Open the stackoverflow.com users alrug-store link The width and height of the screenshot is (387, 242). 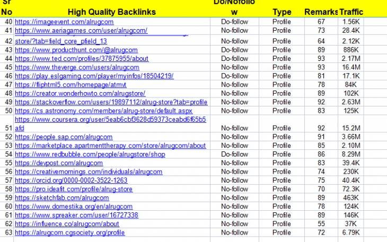point(111,102)
